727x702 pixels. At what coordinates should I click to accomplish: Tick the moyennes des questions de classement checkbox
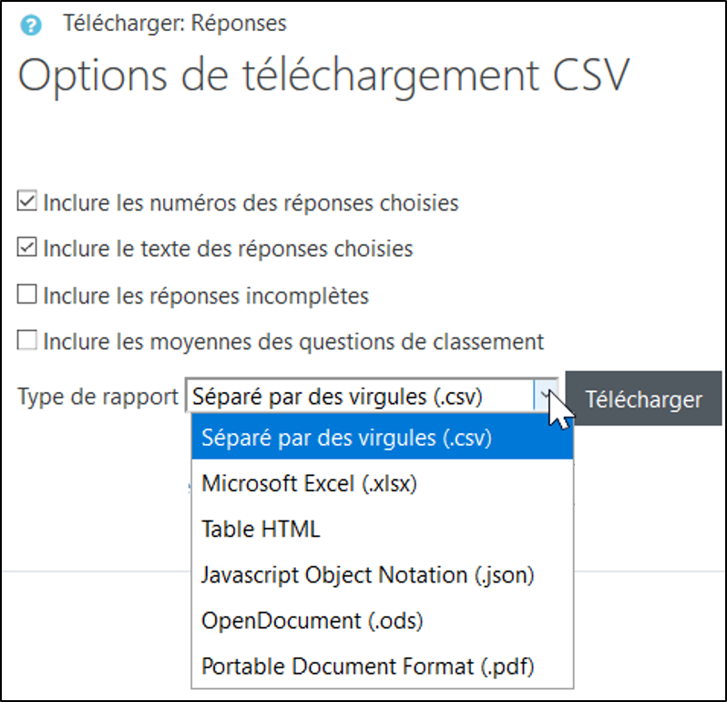click(x=27, y=341)
